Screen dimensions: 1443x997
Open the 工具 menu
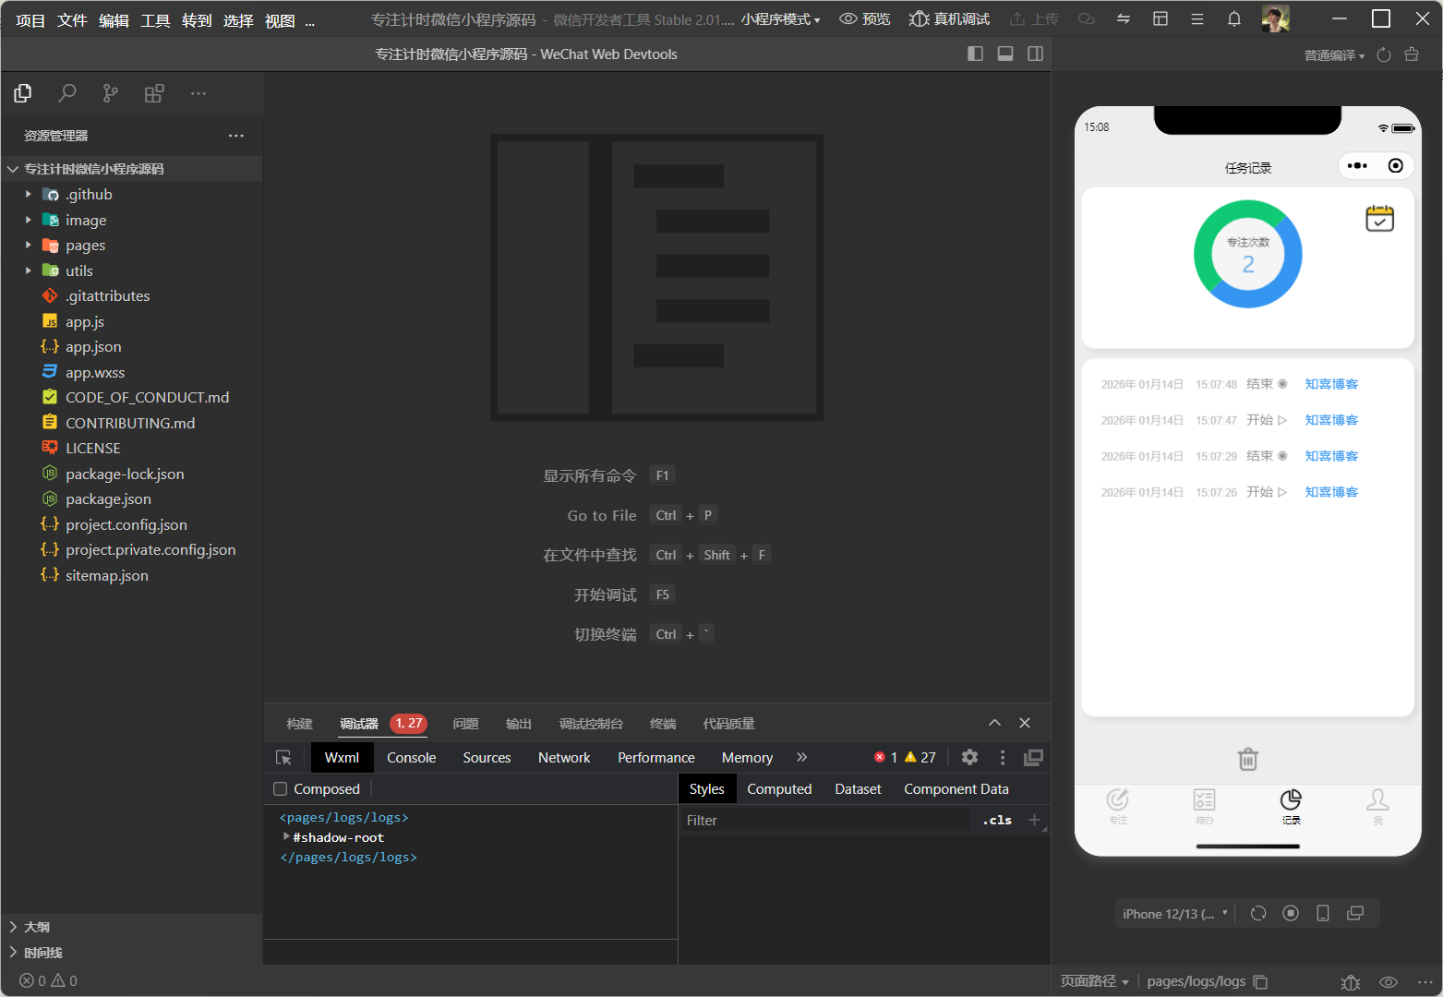[x=155, y=20]
